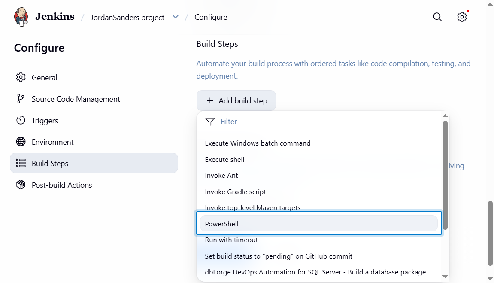Click the dropdown scrollbar up arrow
Viewport: 494px width, 283px height.
click(x=445, y=116)
